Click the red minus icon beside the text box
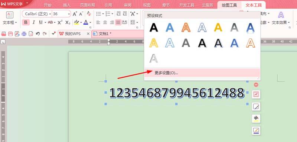This screenshot has width=297, height=142. [256, 85]
